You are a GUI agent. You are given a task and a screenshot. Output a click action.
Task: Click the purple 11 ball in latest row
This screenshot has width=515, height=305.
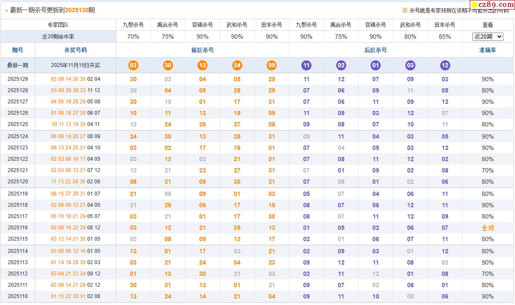pos(306,66)
